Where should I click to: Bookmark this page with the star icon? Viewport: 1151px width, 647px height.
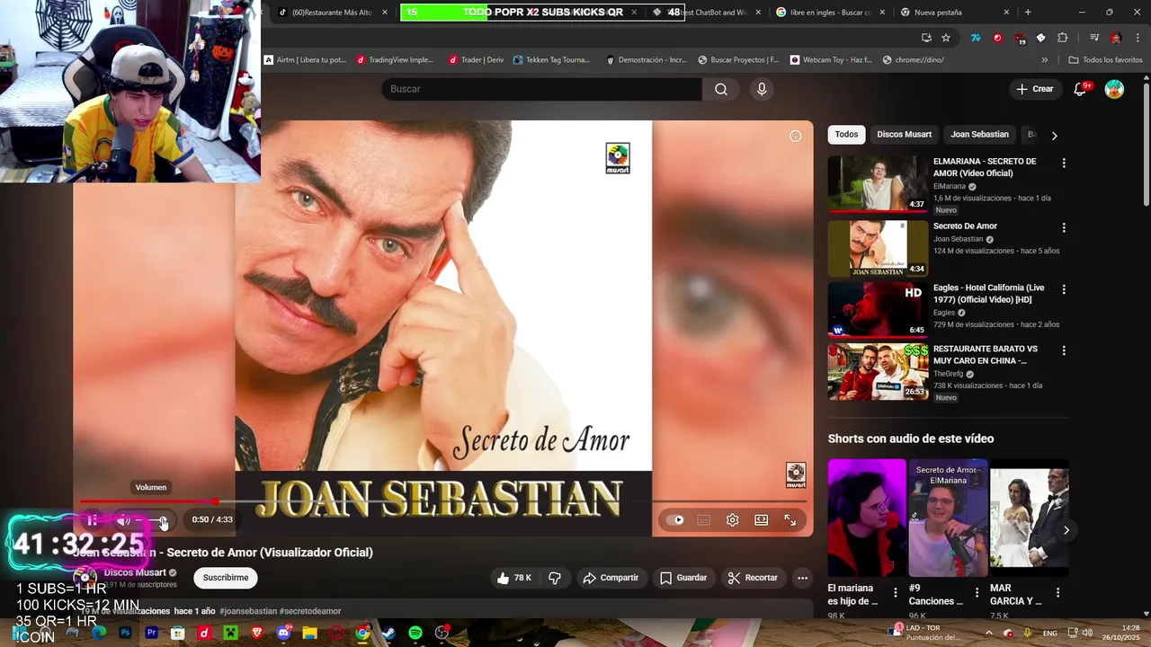tap(946, 38)
